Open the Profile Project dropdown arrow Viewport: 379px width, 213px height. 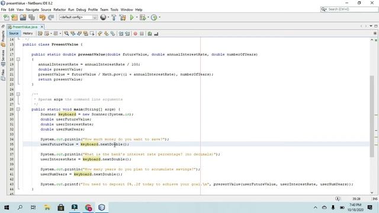point(159,17)
